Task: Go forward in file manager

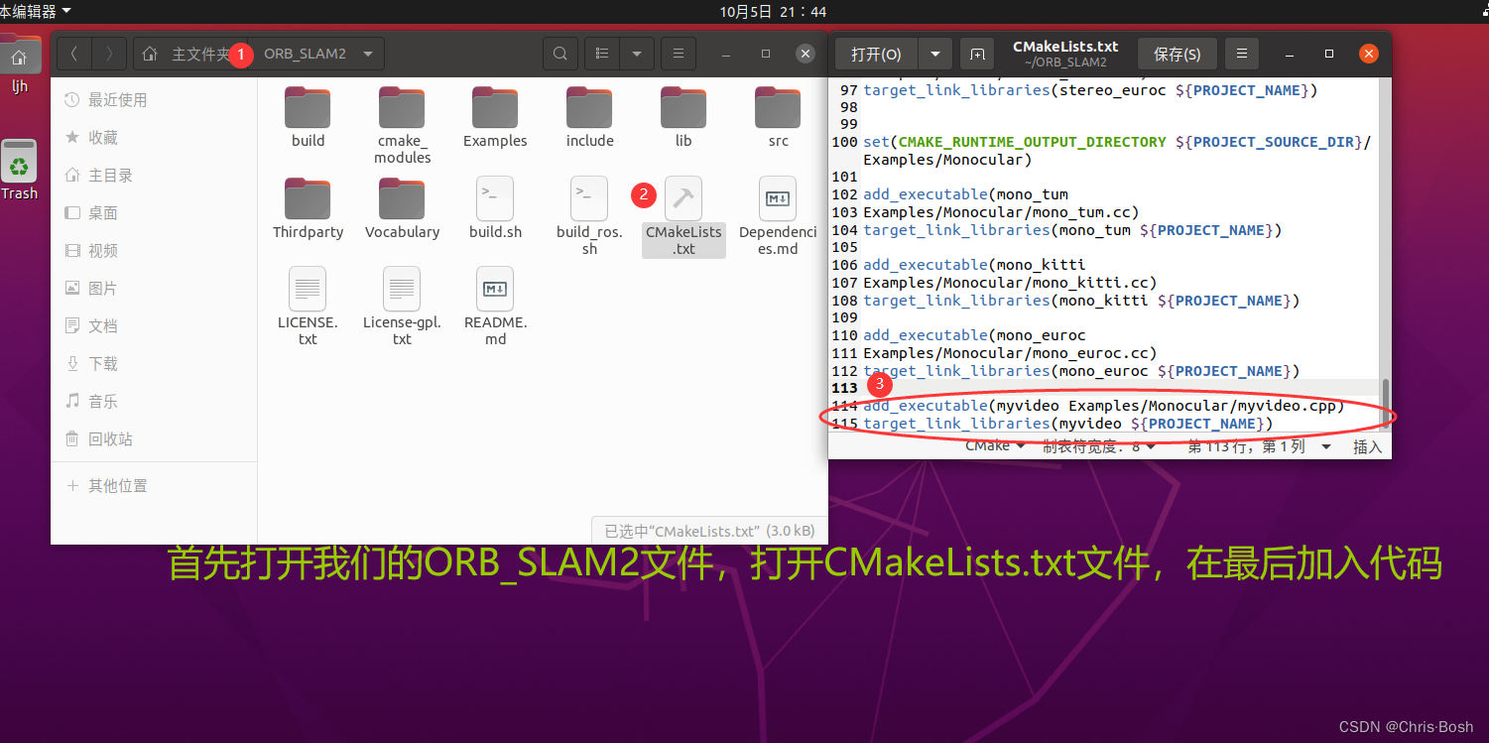Action: pyautogui.click(x=109, y=54)
